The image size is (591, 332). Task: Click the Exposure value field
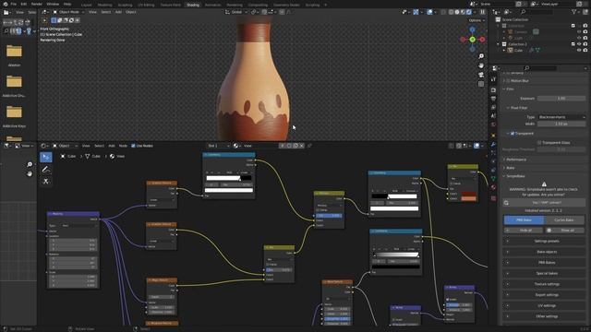coord(561,99)
